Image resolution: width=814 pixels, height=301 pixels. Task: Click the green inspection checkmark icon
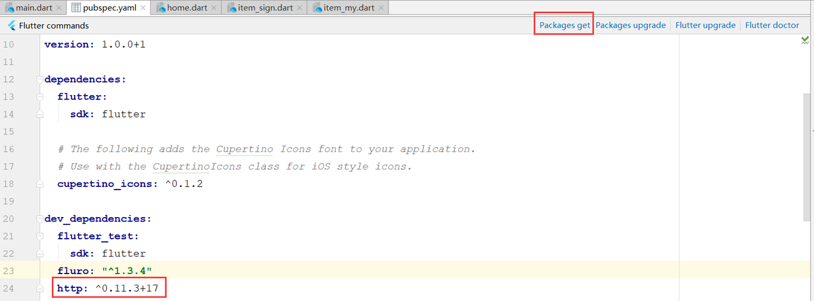(805, 41)
